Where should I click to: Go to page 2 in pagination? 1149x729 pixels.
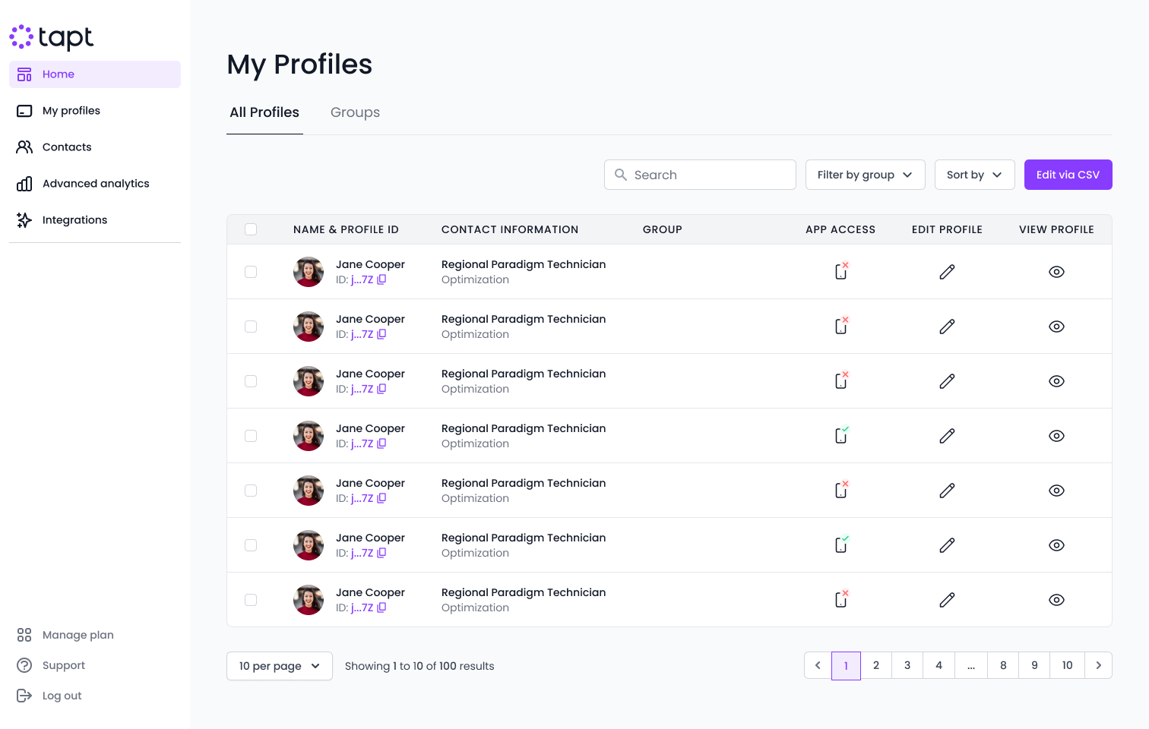pyautogui.click(x=876, y=666)
